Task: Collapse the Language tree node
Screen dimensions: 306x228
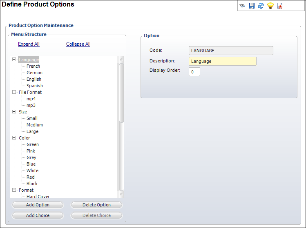Action: (14, 60)
